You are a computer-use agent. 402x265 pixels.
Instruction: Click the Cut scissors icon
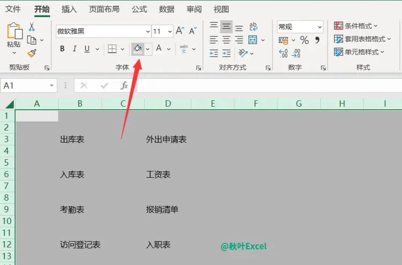(32, 27)
